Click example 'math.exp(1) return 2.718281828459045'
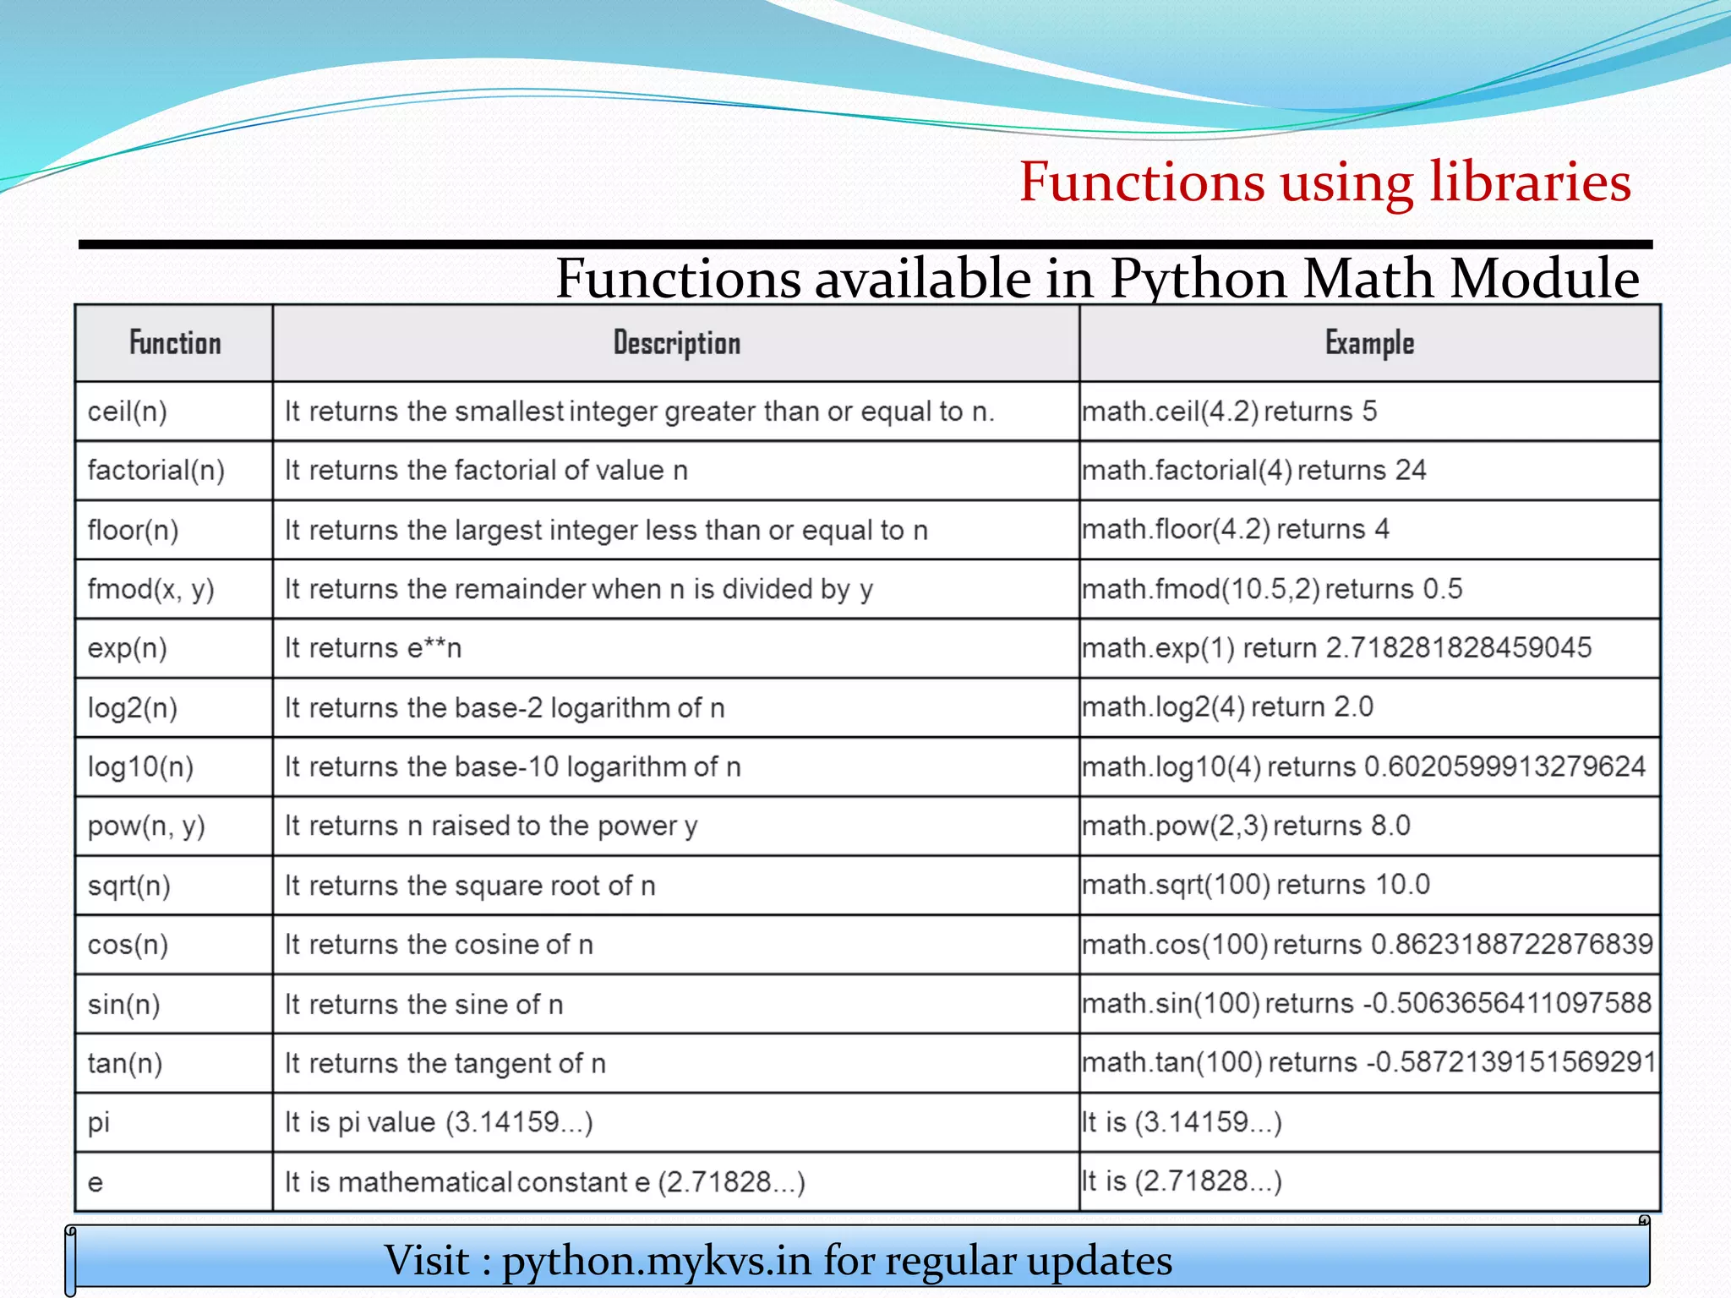The image size is (1731, 1298). (x=1337, y=648)
